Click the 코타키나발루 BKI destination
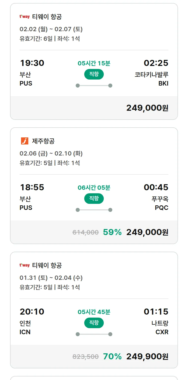 pos(151,79)
